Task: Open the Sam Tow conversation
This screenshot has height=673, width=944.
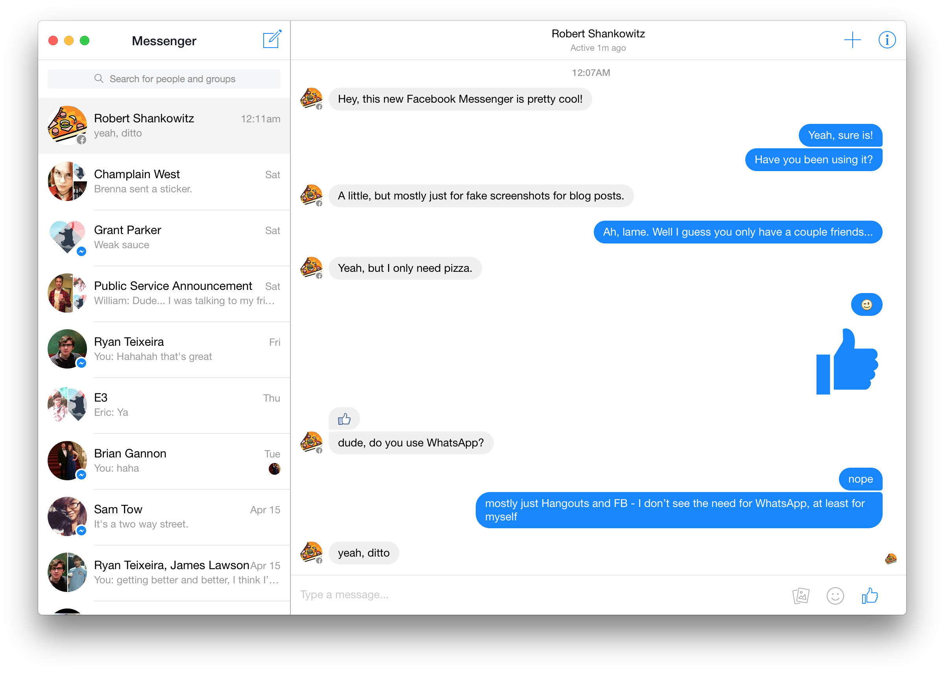Action: [164, 516]
